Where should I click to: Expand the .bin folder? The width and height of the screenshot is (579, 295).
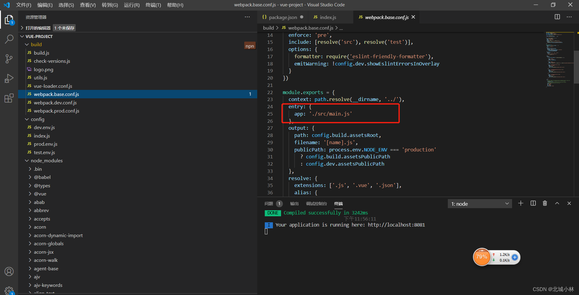pos(30,169)
